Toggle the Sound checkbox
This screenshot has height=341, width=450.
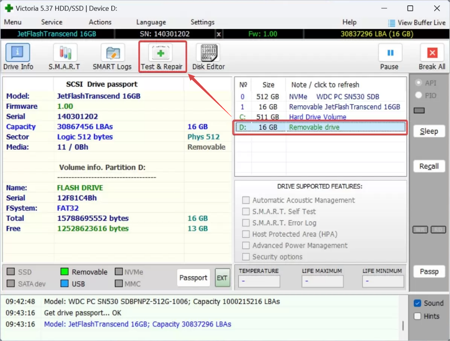click(417, 303)
